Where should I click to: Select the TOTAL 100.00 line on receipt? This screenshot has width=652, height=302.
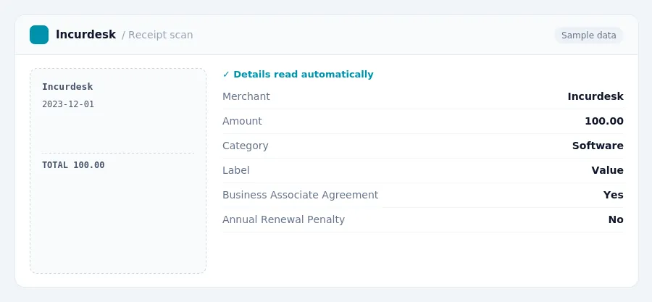(x=73, y=165)
